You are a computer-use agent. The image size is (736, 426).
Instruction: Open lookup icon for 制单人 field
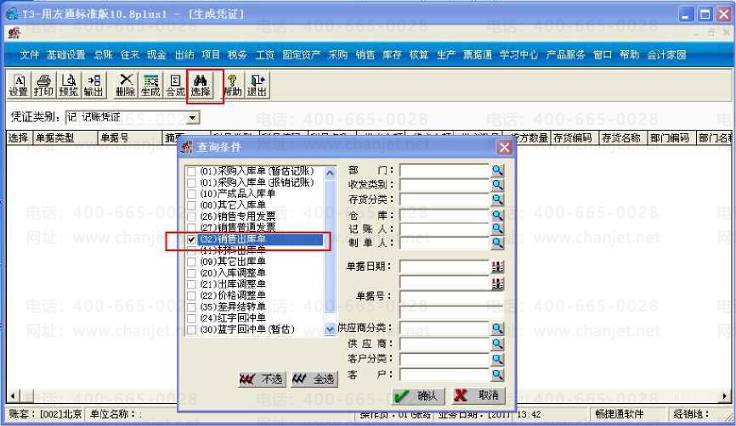(497, 243)
